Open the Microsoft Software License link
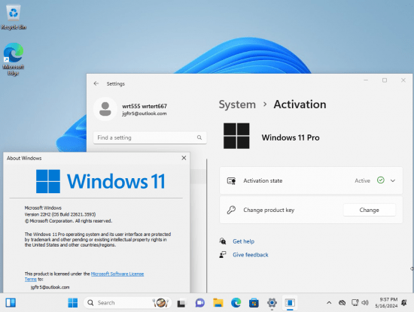The image size is (414, 312). (x=117, y=274)
